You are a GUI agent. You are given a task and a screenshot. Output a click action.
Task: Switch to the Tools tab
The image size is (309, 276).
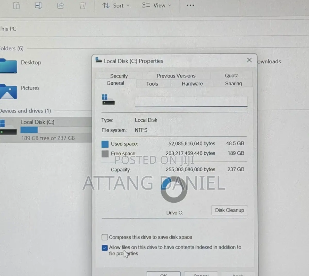152,84
